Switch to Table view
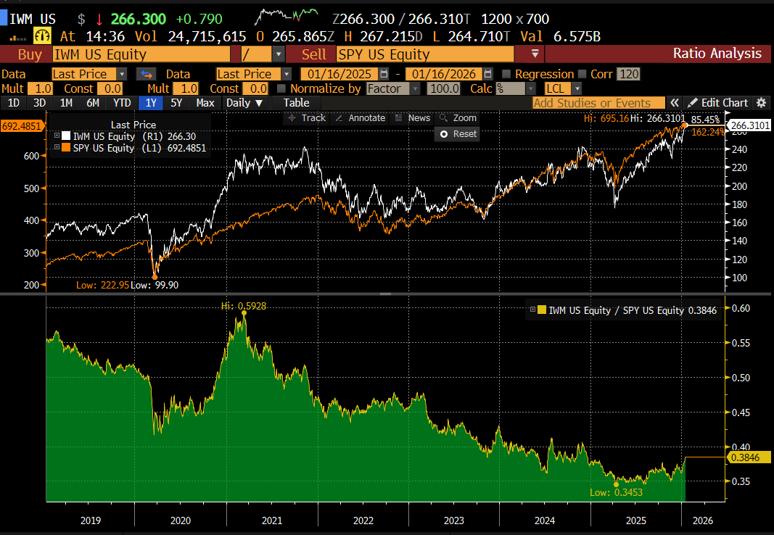 (x=297, y=102)
